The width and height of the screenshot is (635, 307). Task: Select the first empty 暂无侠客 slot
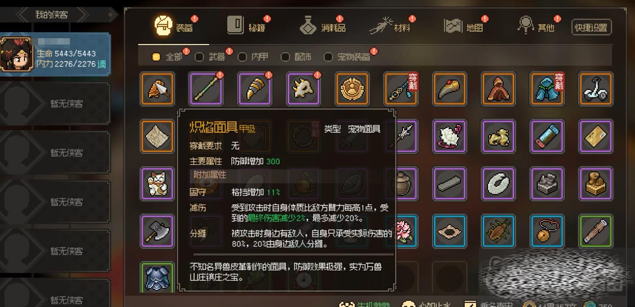coord(55,103)
